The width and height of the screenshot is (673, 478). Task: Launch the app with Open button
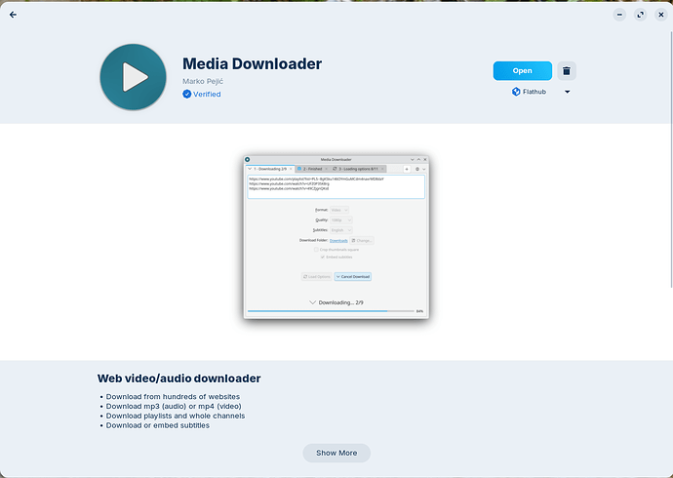click(x=523, y=71)
